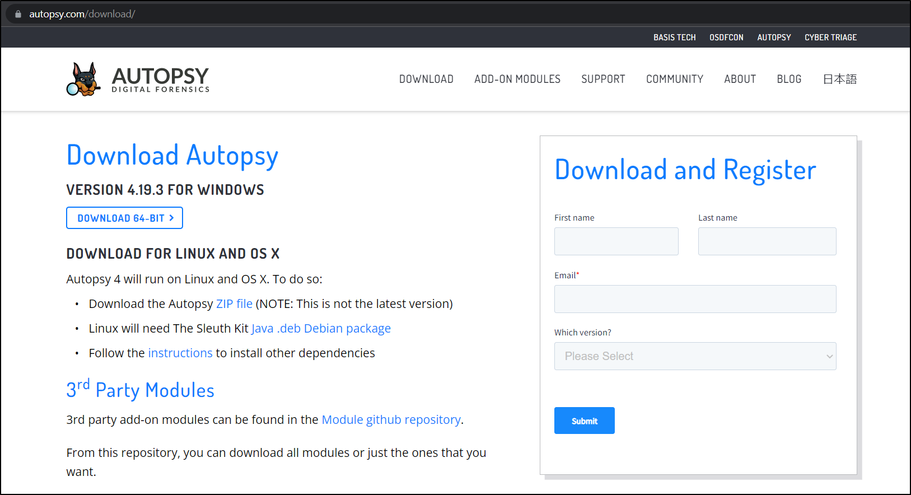Click the Download Autopsy heading
The image size is (911, 495).
pos(172,156)
